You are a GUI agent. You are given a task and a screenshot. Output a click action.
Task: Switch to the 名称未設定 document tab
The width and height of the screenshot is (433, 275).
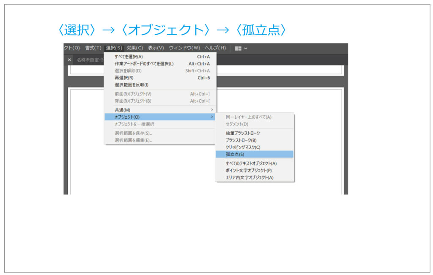click(x=90, y=60)
